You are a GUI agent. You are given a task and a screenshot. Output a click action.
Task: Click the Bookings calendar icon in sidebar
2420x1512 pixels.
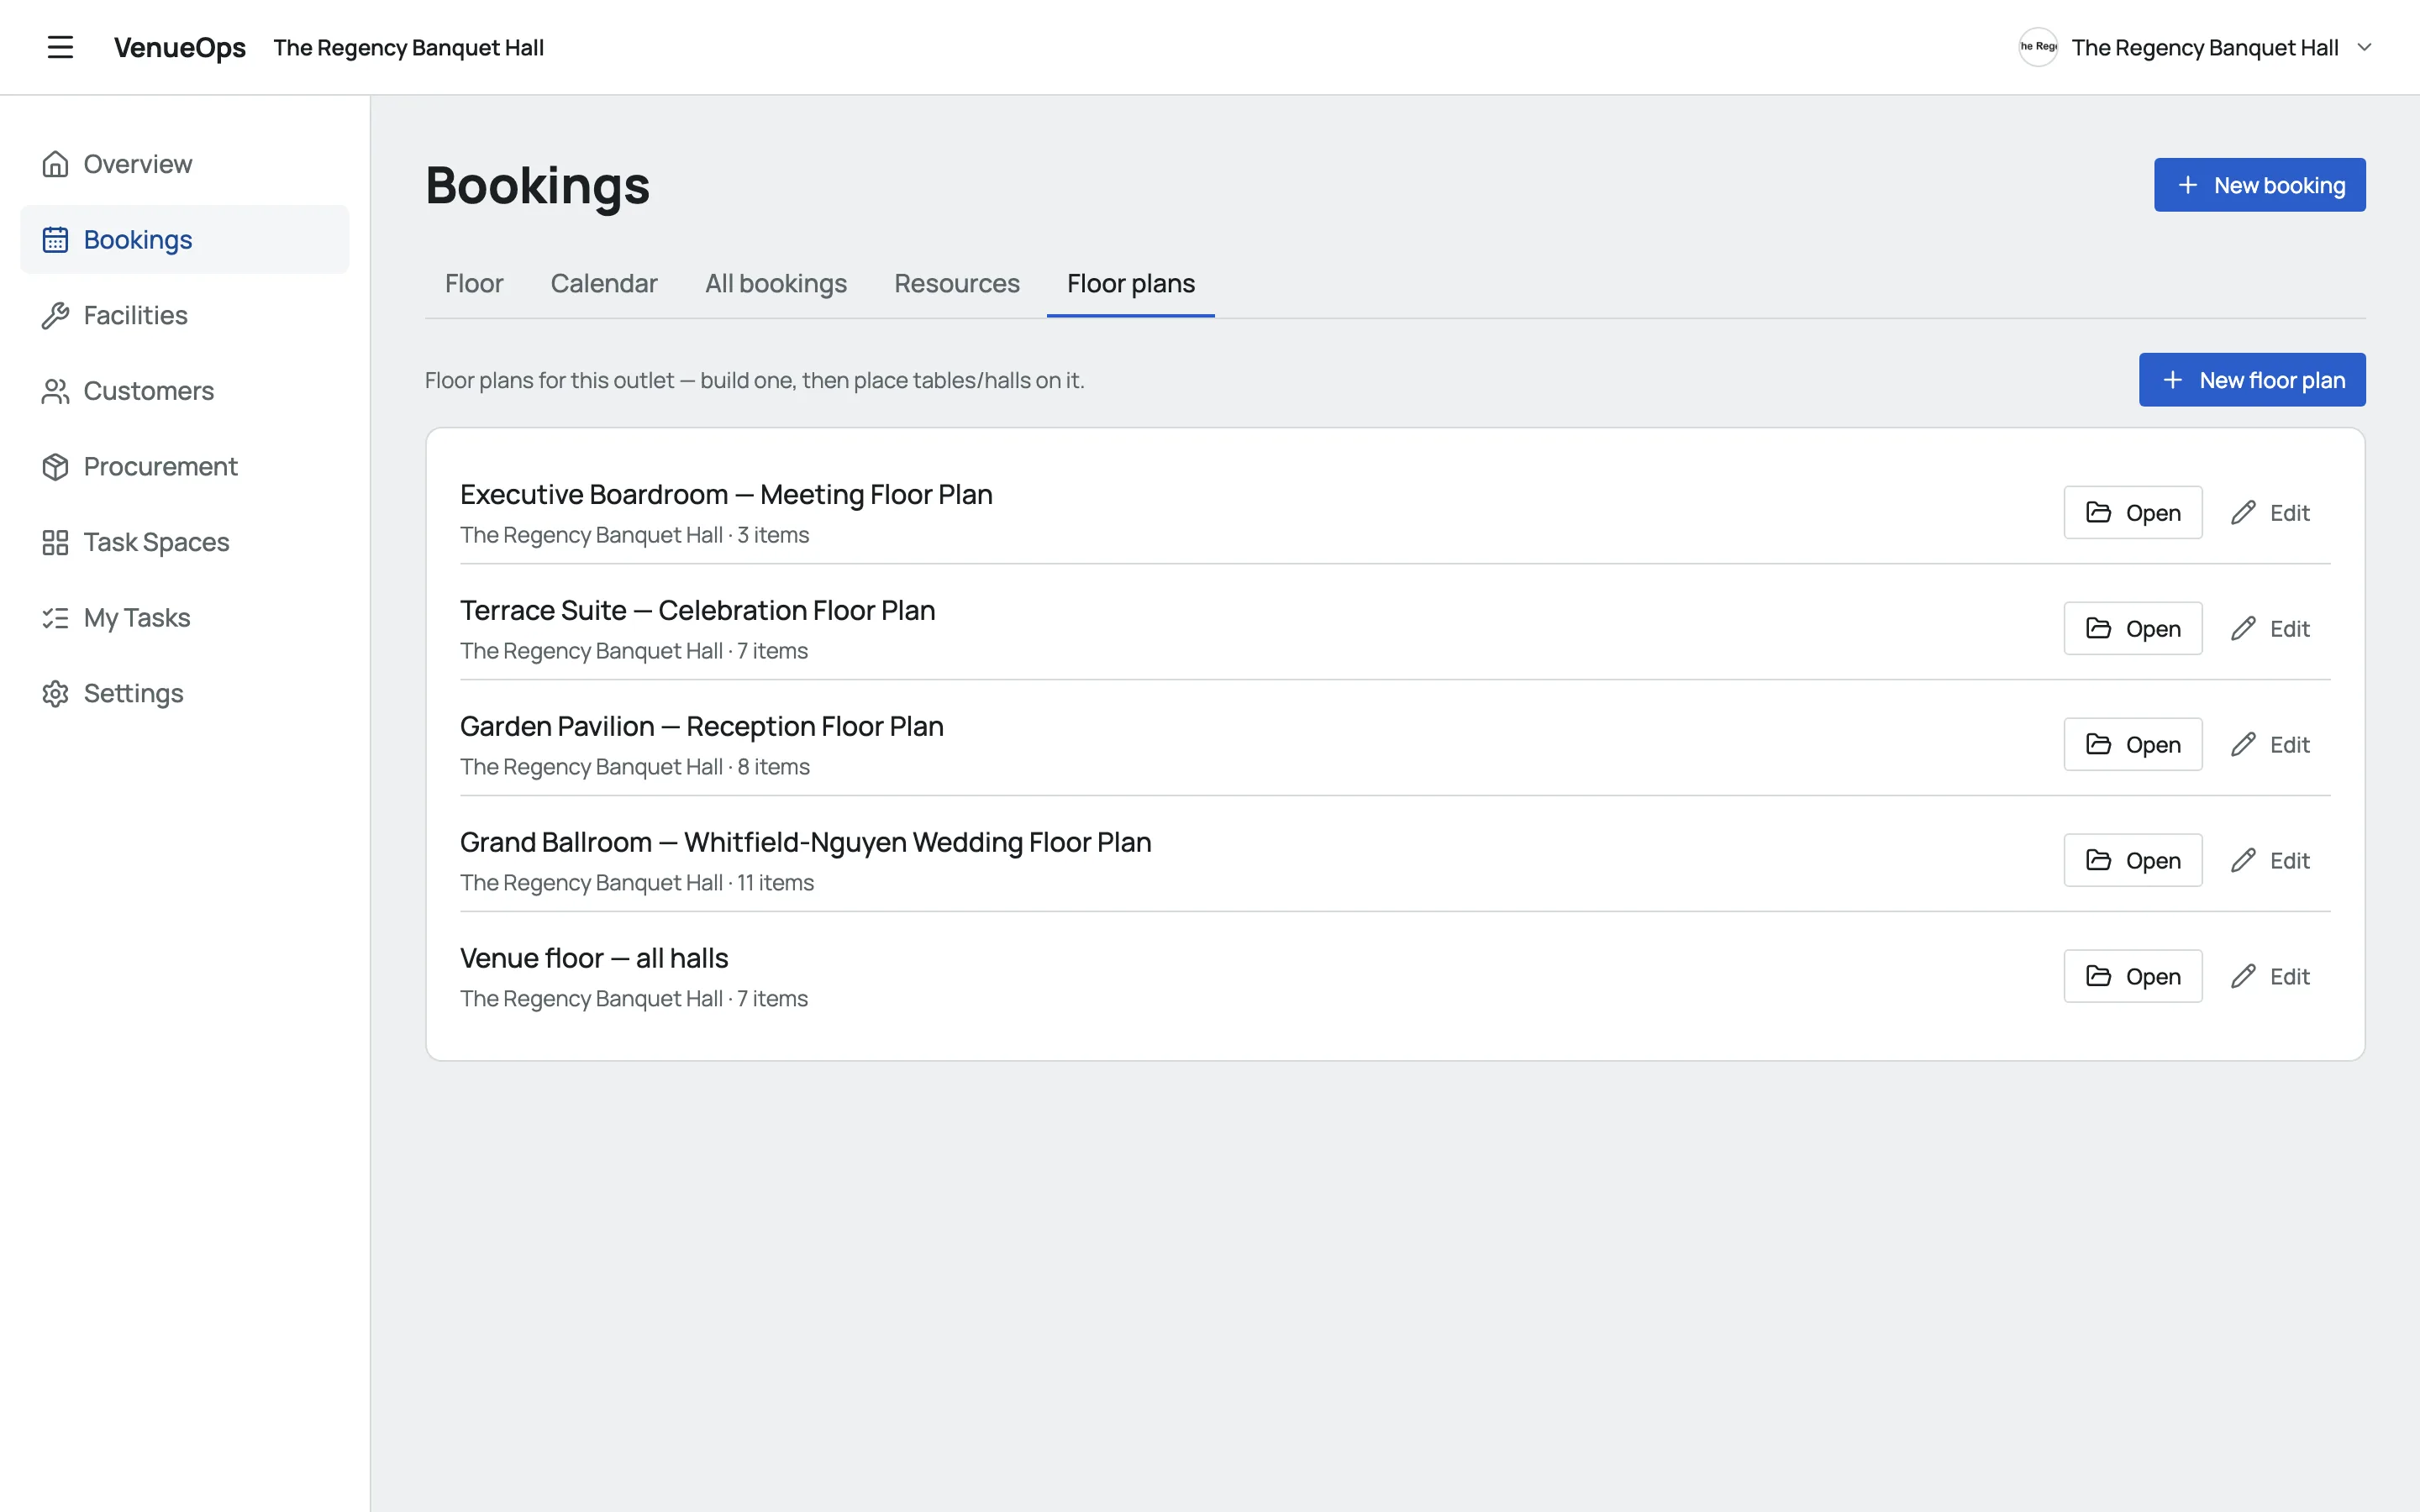point(55,240)
